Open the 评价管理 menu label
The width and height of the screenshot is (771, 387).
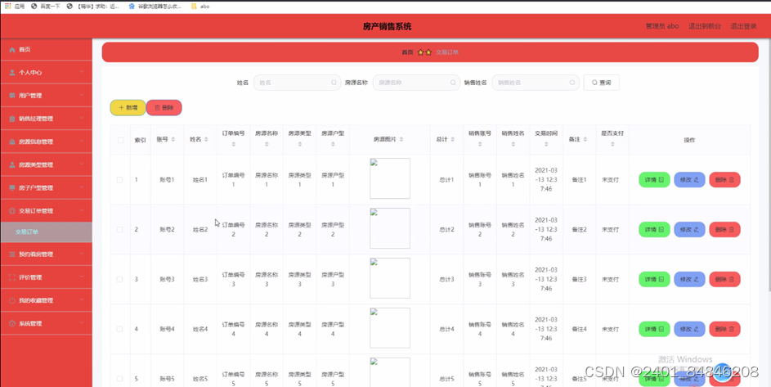[30, 277]
